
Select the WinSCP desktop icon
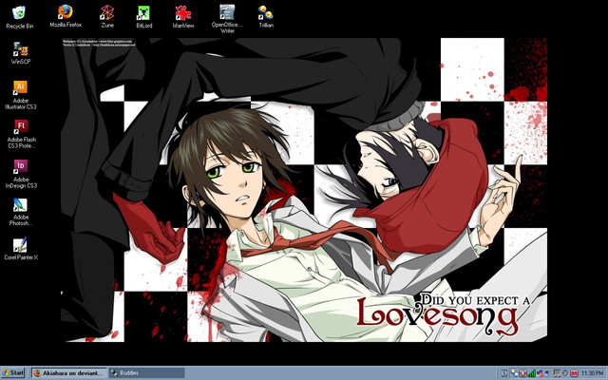(21, 53)
